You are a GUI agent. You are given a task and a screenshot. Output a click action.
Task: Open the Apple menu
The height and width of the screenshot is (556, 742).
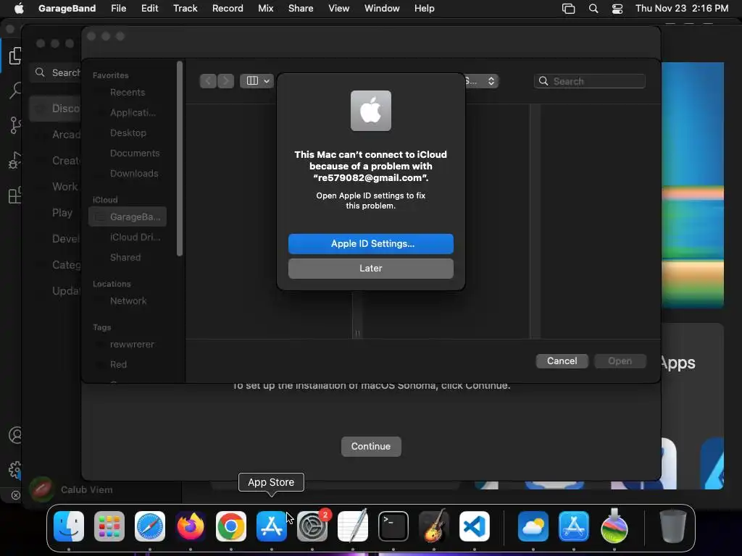tap(19, 9)
